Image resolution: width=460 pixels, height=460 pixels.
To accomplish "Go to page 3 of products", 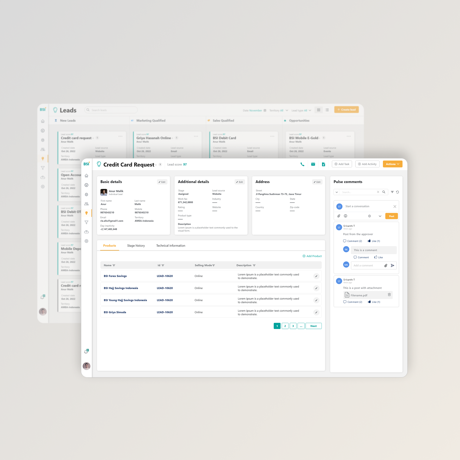I will click(x=293, y=326).
